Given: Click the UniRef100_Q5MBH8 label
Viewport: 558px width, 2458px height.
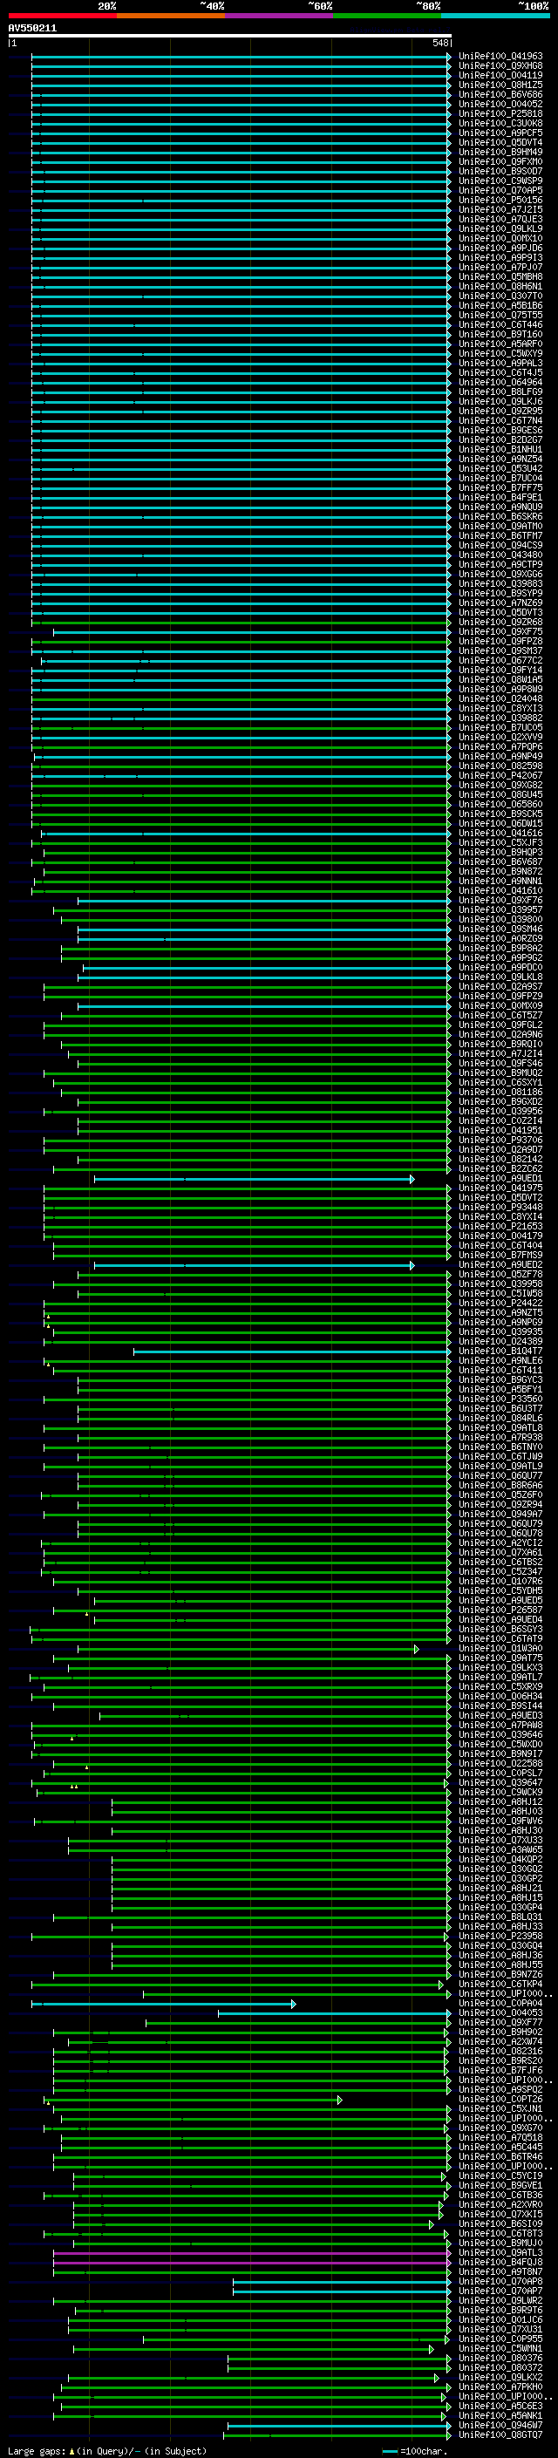Looking at the screenshot, I should (500, 276).
